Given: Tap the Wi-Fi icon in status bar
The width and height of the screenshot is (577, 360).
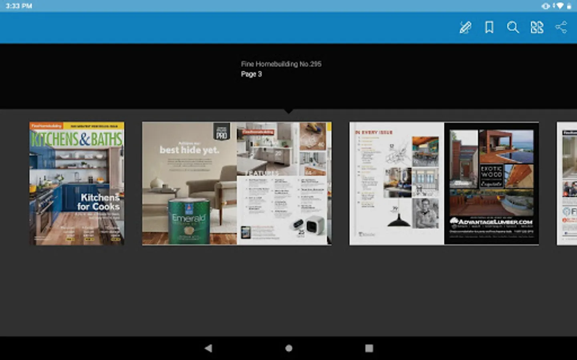Looking at the screenshot, I should pyautogui.click(x=559, y=6).
